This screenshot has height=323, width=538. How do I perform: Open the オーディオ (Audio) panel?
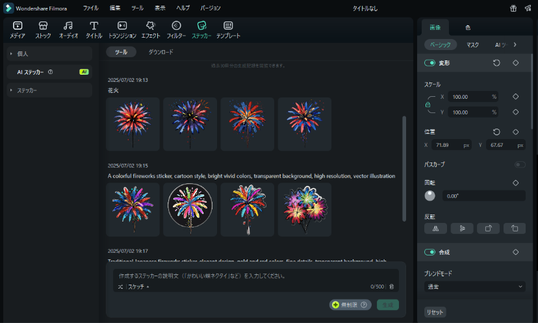pos(68,29)
